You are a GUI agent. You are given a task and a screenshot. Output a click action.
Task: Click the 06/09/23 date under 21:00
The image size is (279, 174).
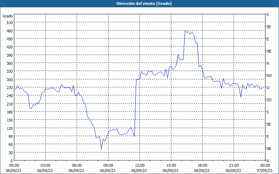(x=233, y=171)
